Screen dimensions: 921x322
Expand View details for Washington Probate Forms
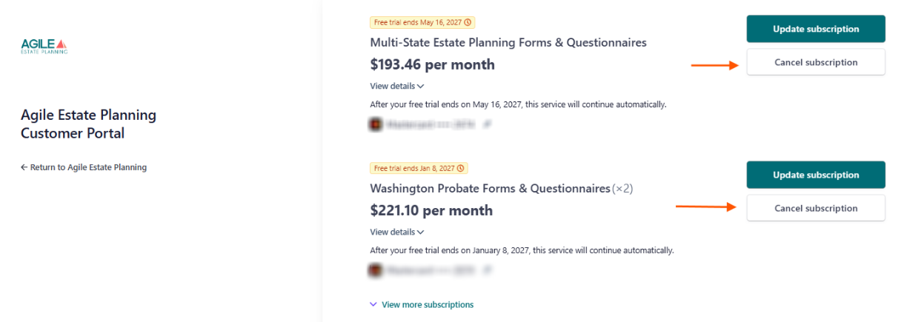(x=397, y=232)
